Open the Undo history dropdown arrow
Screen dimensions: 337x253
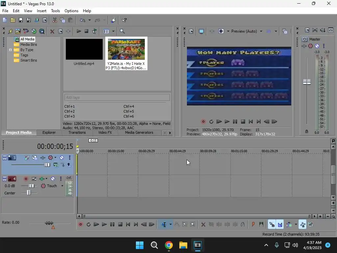[90, 20]
